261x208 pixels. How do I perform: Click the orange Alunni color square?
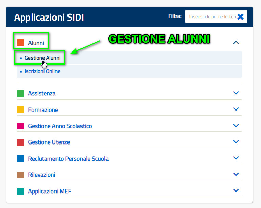21,43
